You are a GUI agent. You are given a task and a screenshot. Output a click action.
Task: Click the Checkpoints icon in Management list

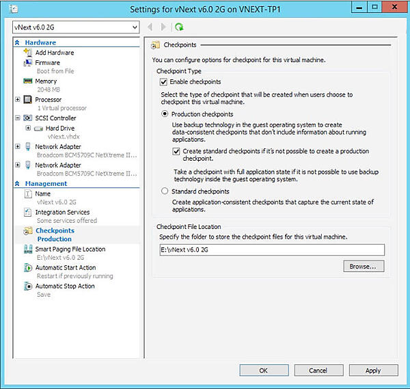[x=28, y=230]
